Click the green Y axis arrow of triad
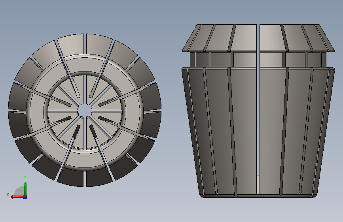343x222 pixels. tap(25, 189)
